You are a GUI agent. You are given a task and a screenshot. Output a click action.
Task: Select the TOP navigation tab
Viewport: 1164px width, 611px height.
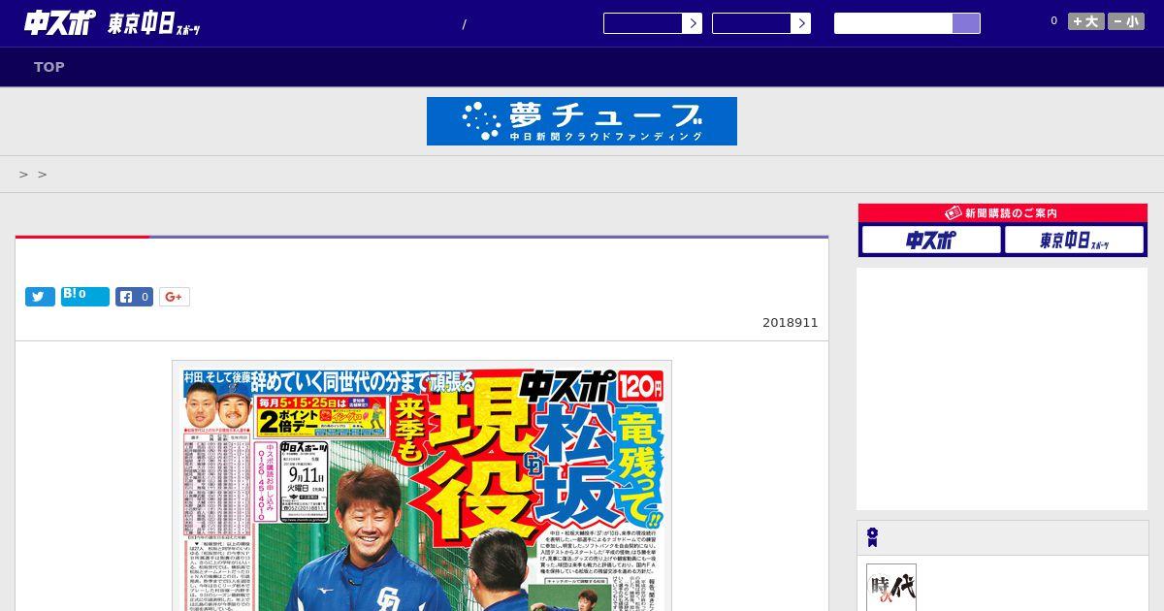point(49,67)
